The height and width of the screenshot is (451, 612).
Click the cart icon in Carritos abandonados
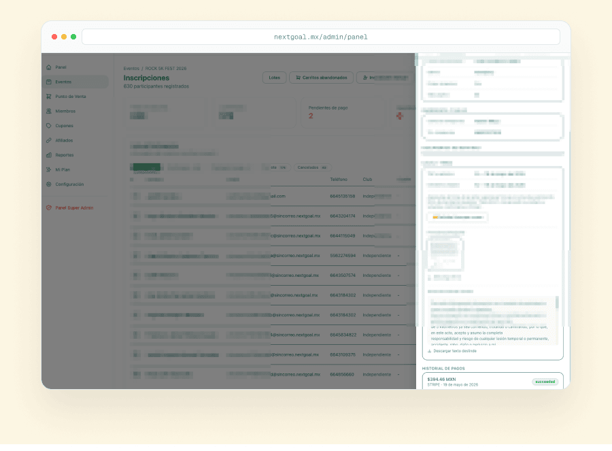[299, 78]
